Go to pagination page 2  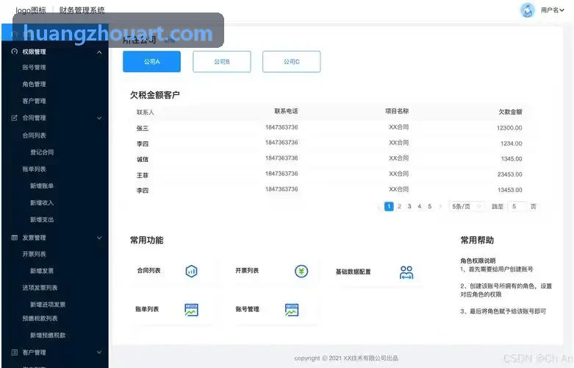(399, 206)
